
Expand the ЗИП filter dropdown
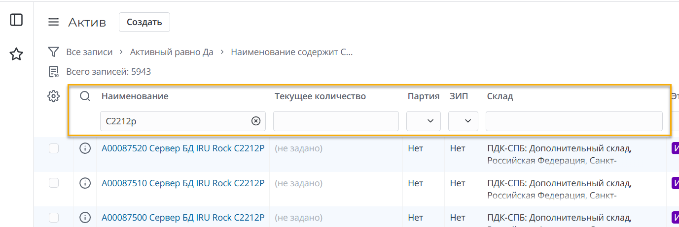pyautogui.click(x=463, y=121)
